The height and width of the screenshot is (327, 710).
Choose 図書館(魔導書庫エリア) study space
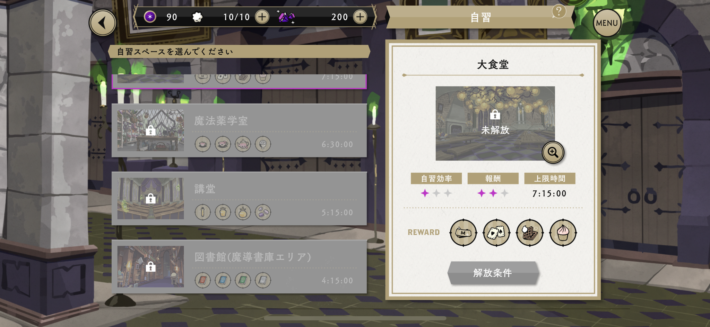coord(239,267)
